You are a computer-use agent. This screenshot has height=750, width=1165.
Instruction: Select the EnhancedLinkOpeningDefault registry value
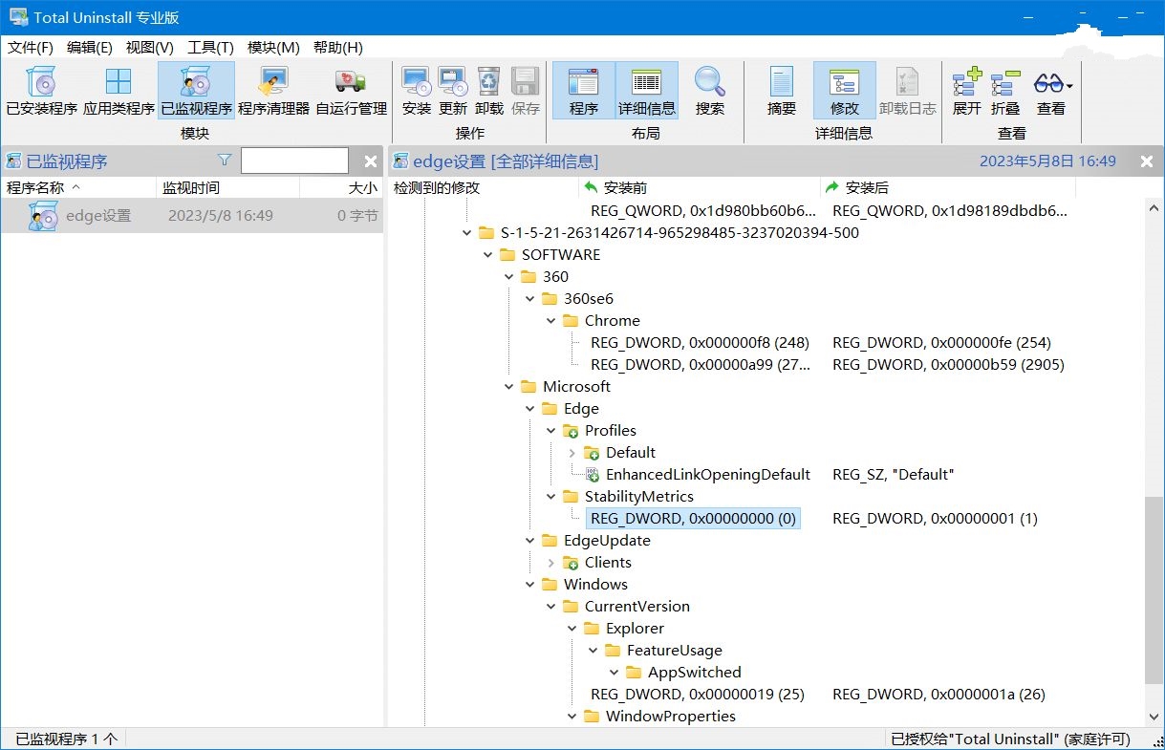[707, 475]
